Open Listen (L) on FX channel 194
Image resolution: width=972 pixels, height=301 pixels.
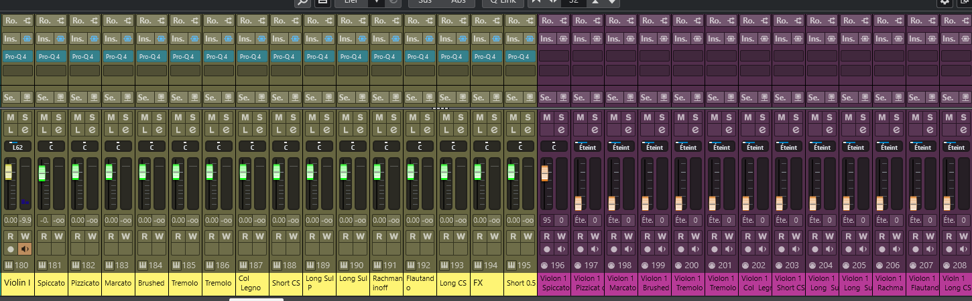(479, 129)
